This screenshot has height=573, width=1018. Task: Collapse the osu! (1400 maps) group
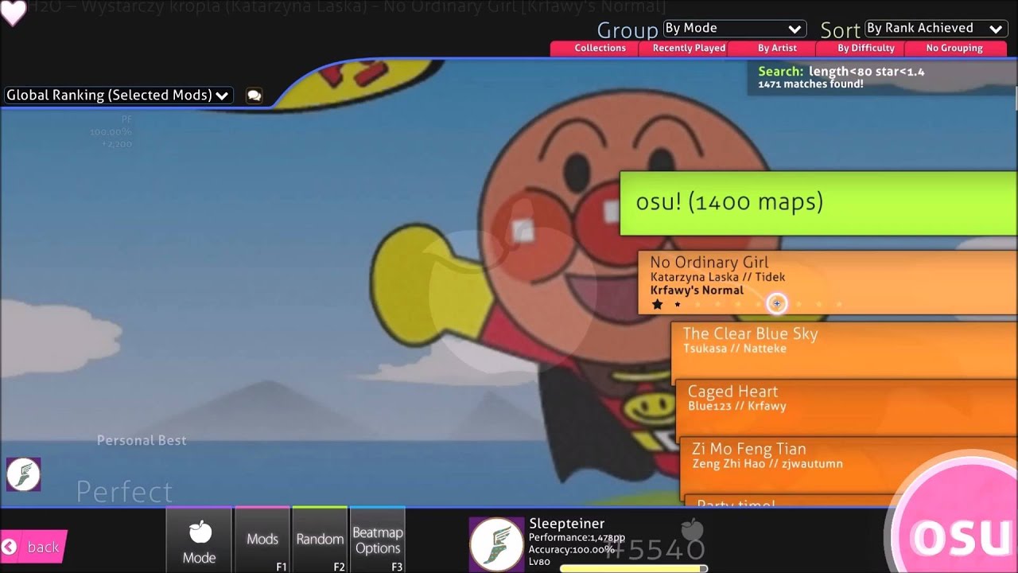tap(818, 203)
